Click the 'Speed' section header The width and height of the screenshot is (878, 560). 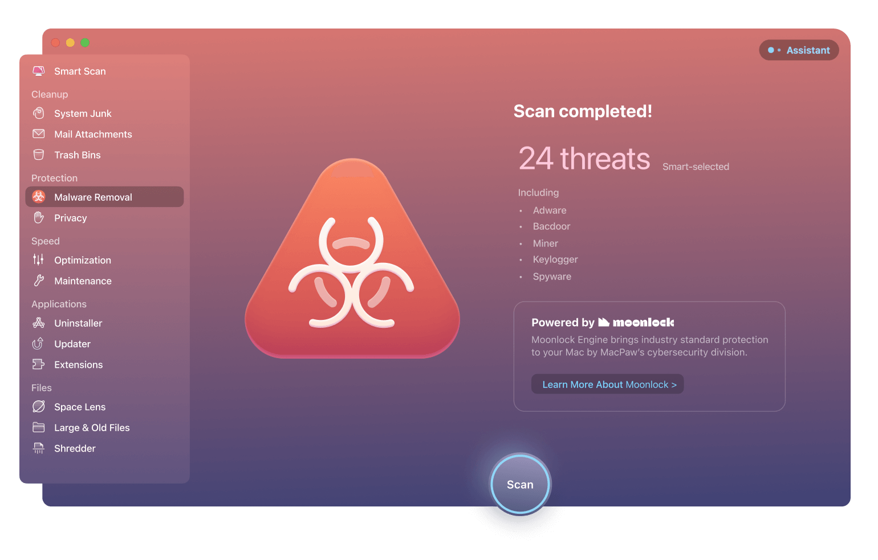(46, 241)
